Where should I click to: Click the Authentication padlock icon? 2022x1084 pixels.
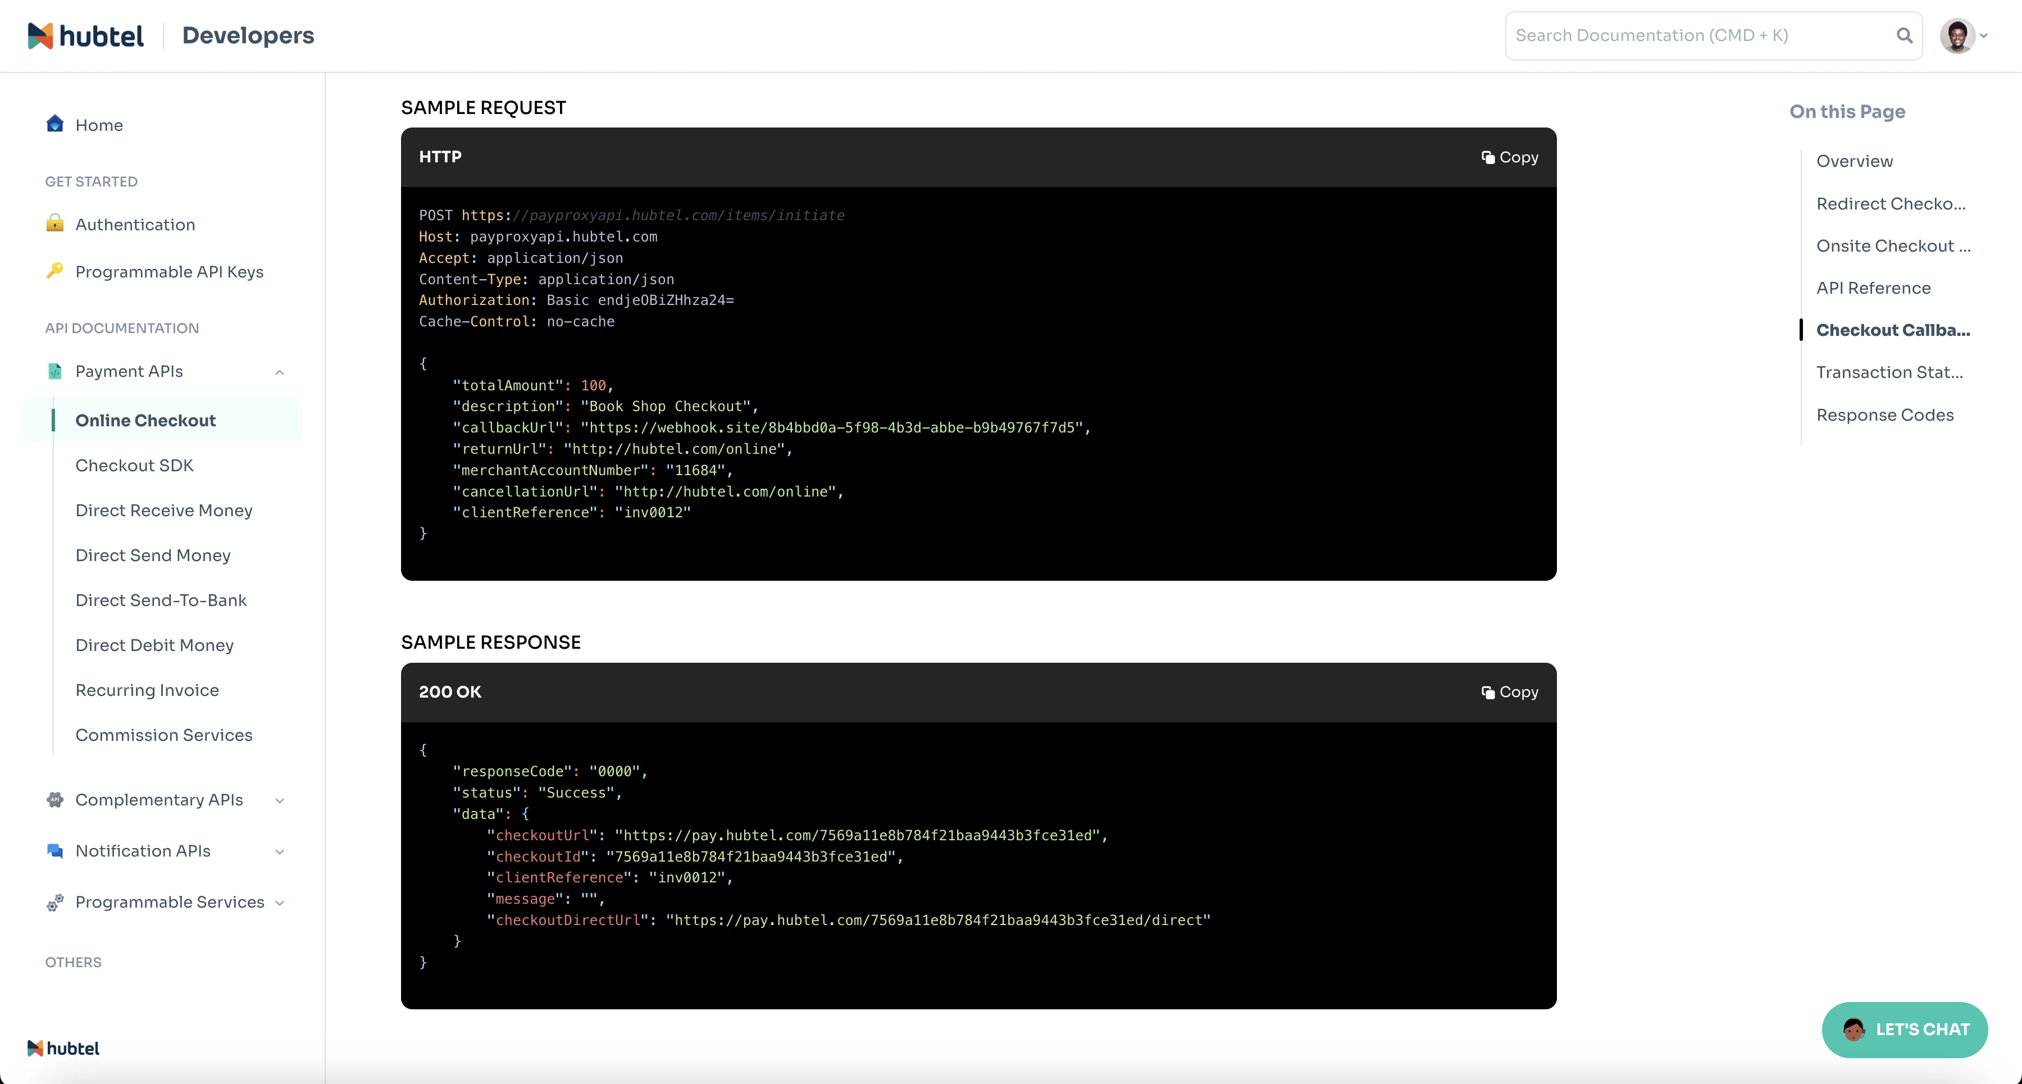pos(54,224)
